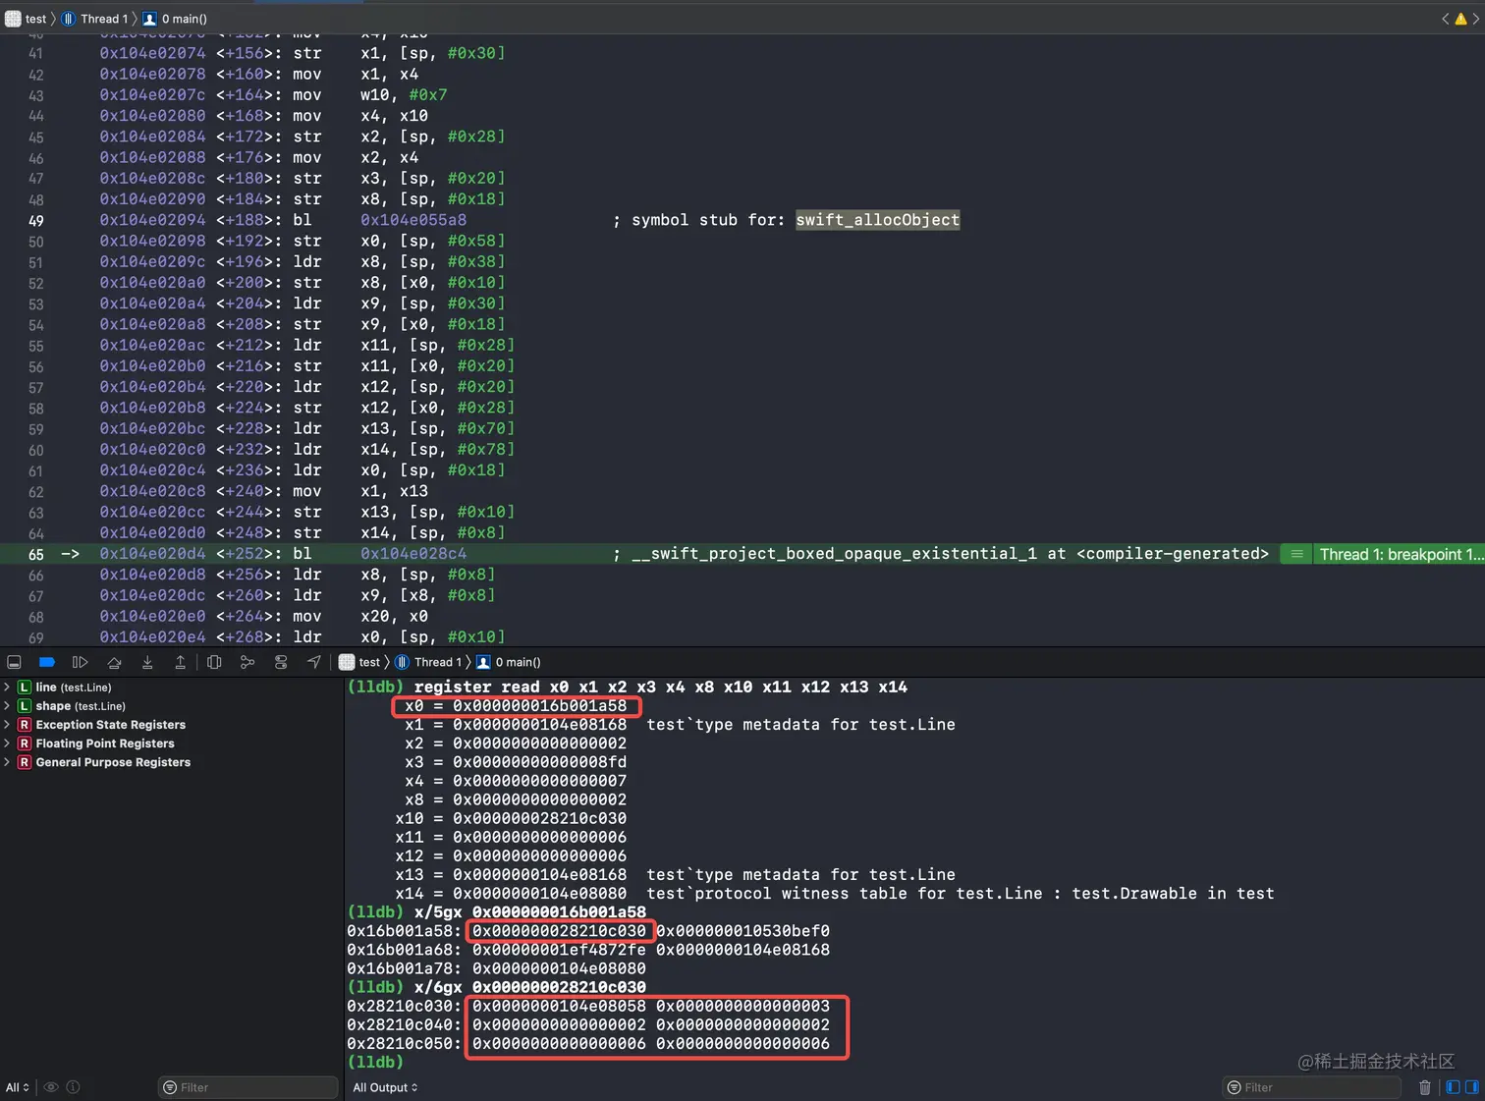Select the General Purpose Registers label

113,762
